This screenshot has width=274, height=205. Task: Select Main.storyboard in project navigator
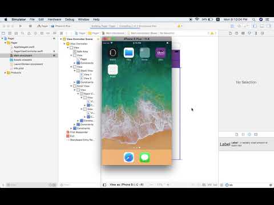29,56
